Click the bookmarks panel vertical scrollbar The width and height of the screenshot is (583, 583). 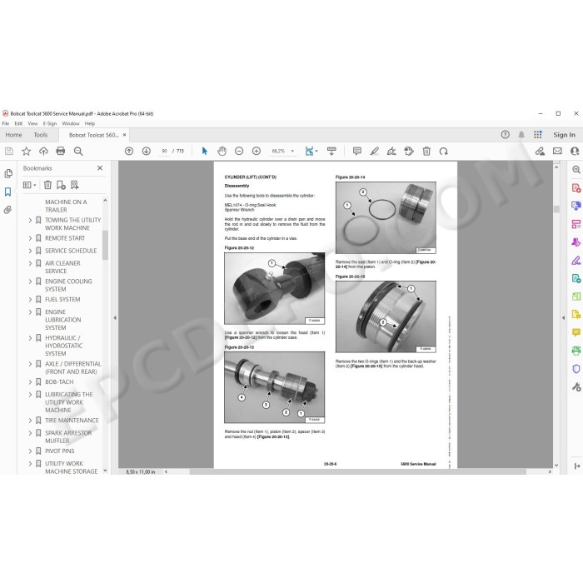point(105,245)
